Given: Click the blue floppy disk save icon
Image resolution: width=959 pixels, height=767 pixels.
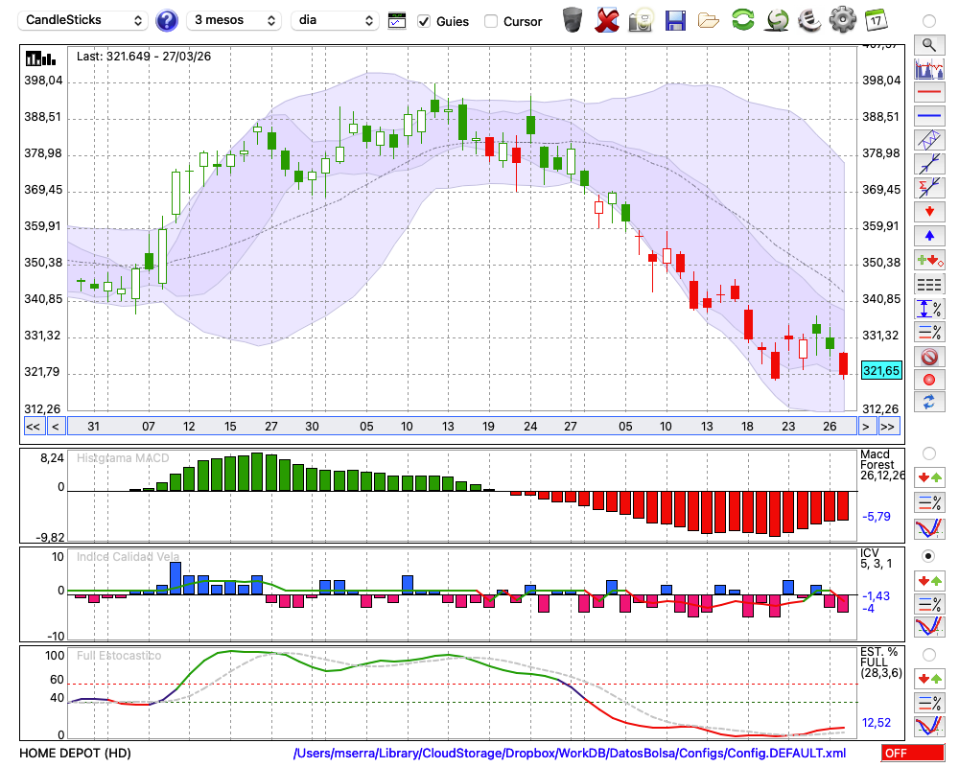Looking at the screenshot, I should (675, 19).
